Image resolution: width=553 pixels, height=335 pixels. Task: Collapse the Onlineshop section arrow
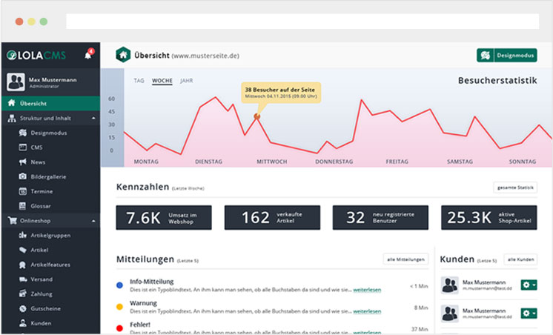point(93,221)
